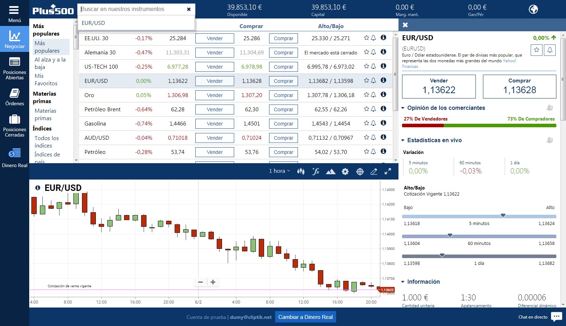566x326 pixels.
Task: Click the detail panel vertical scrollbar
Action: click(x=563, y=79)
